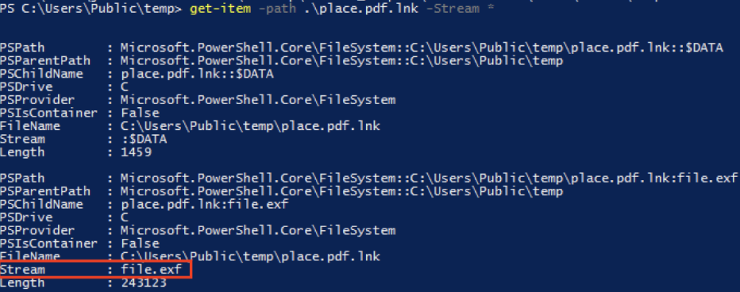Click the Stream value :$DATA
Screen dimensions: 740x292
[144, 140]
